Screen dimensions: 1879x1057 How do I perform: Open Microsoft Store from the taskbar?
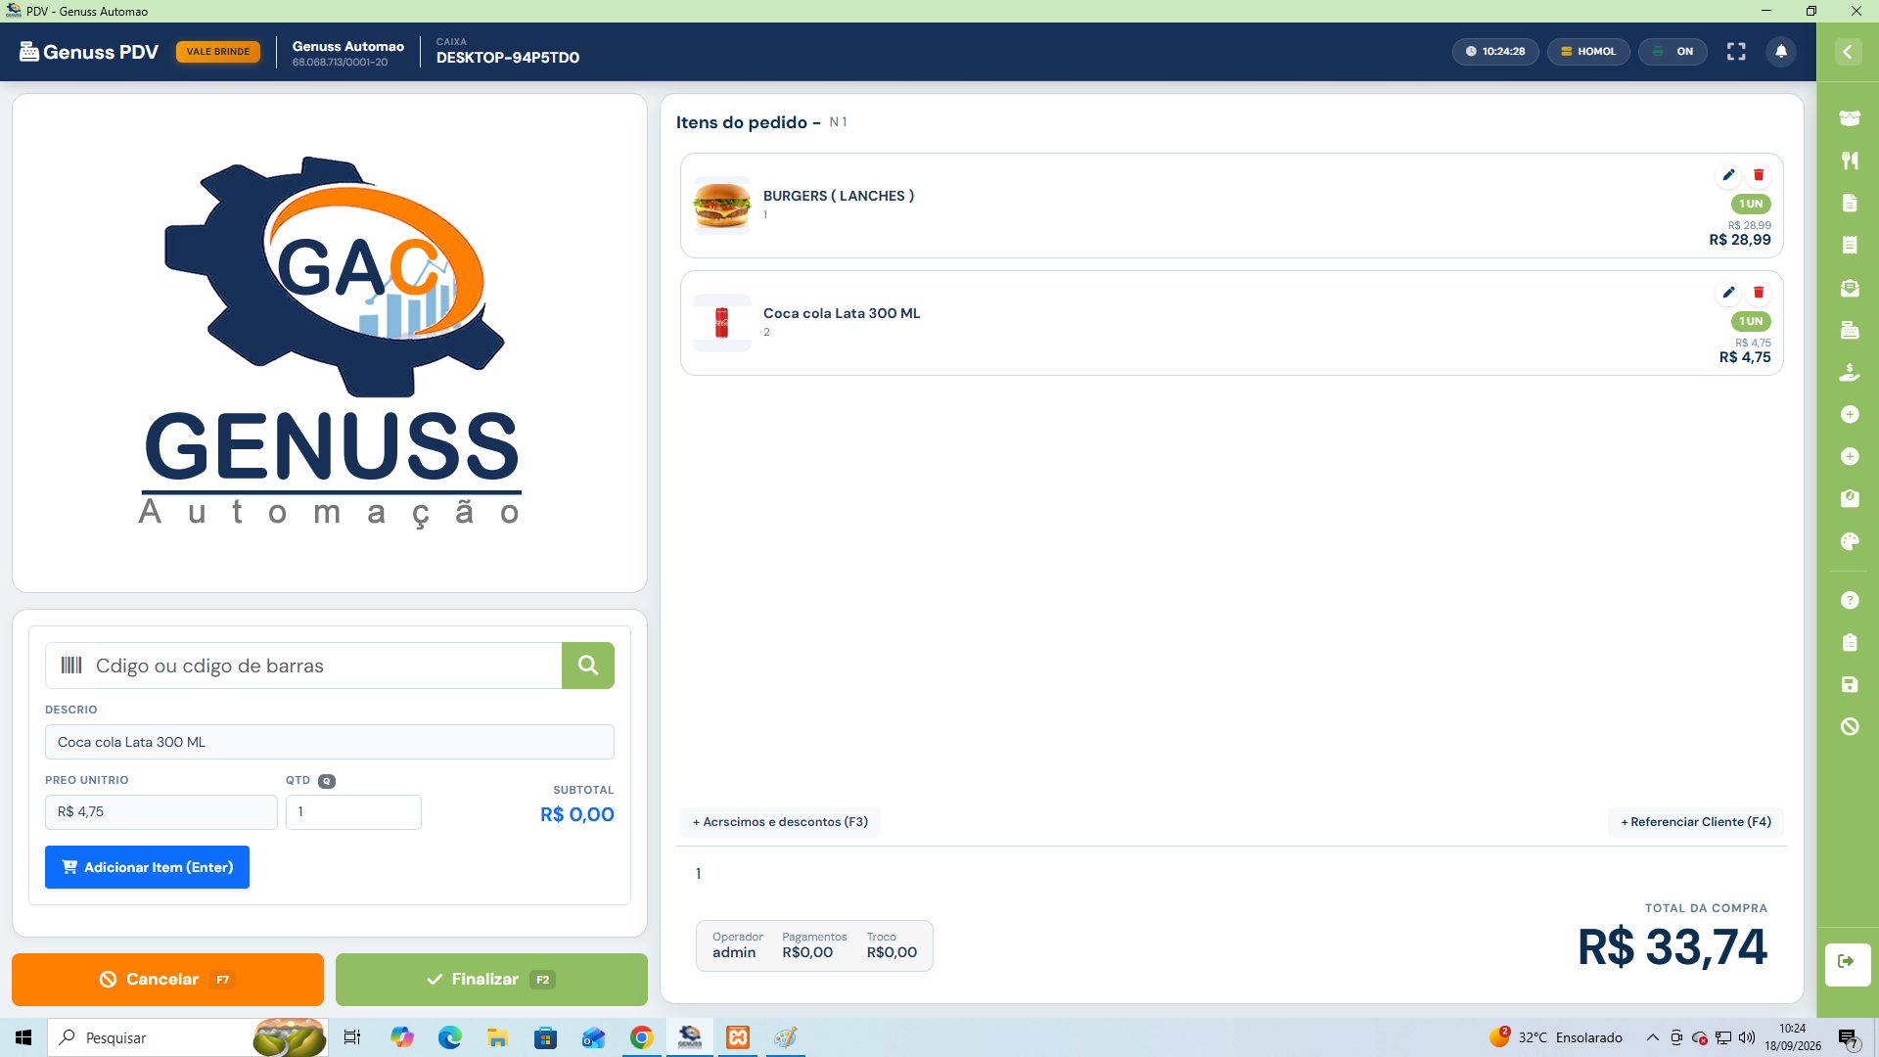(x=545, y=1037)
